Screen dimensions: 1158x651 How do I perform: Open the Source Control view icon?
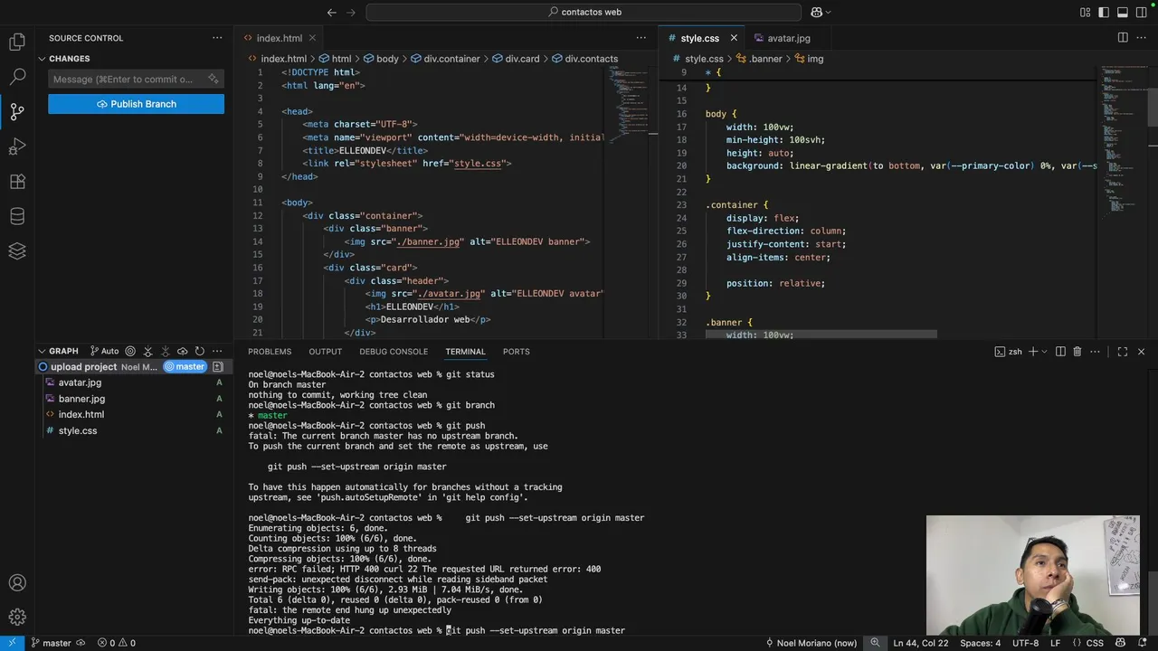(17, 112)
